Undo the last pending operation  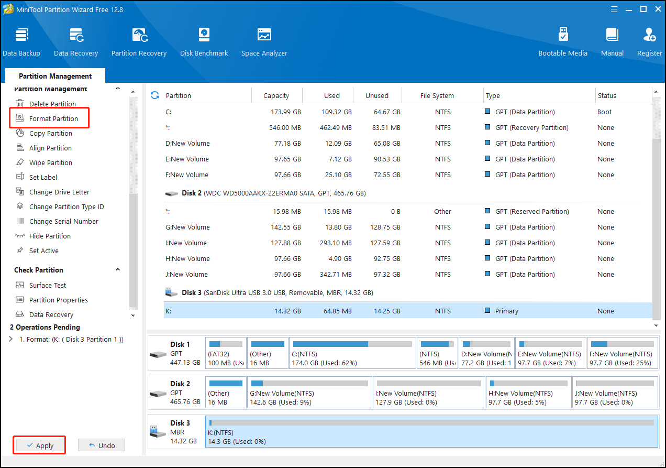pyautogui.click(x=102, y=445)
